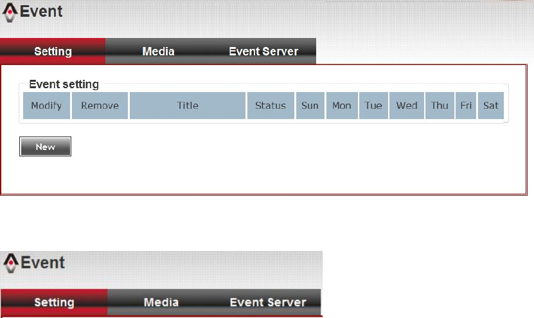Click the Sun column header
Viewport: 534px width, 318px height.
[x=310, y=106]
